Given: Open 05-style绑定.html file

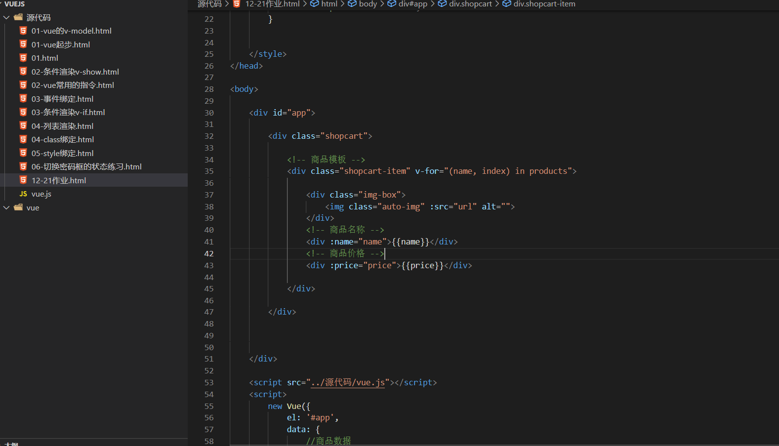Looking at the screenshot, I should (62, 153).
